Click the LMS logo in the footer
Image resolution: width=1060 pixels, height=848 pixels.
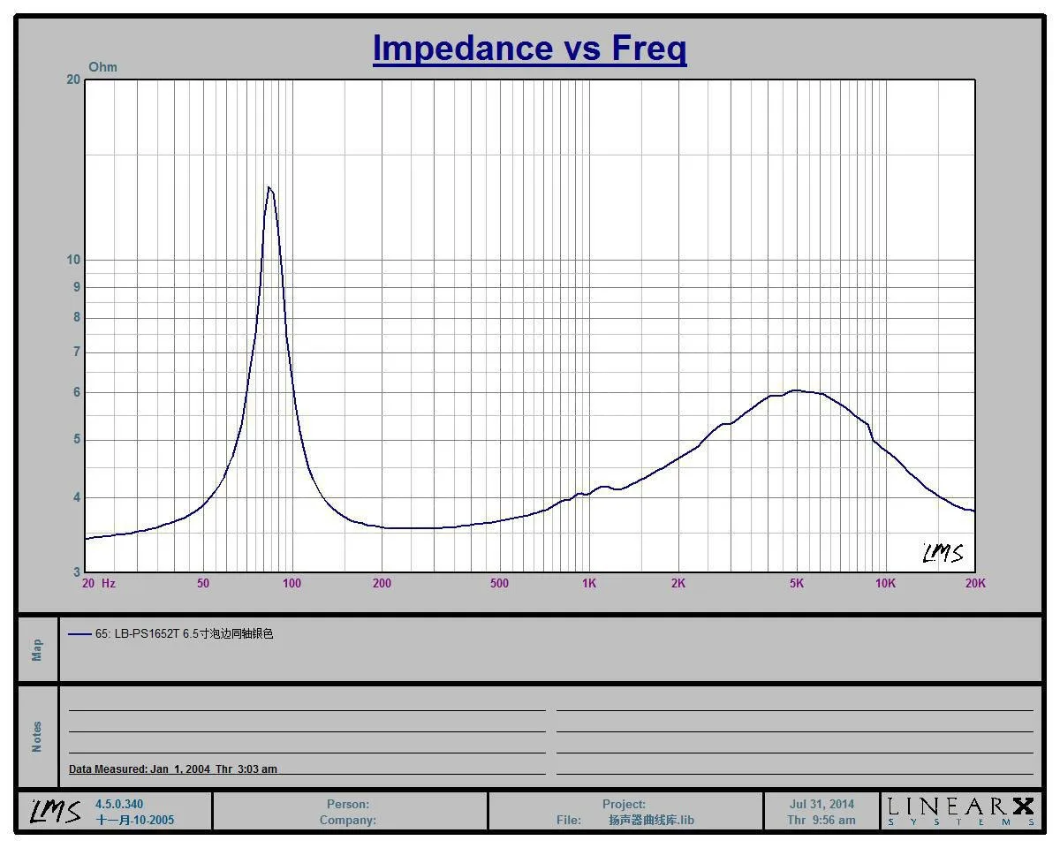[x=57, y=811]
